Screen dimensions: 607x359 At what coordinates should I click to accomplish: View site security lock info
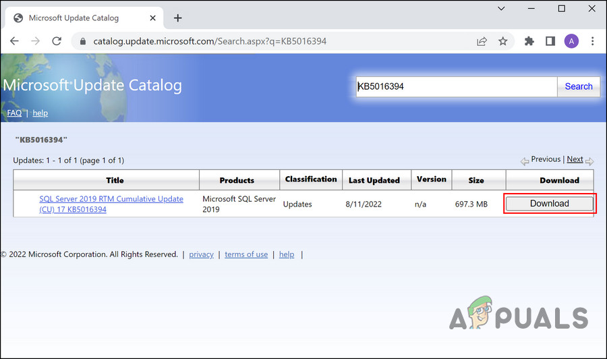[82, 41]
